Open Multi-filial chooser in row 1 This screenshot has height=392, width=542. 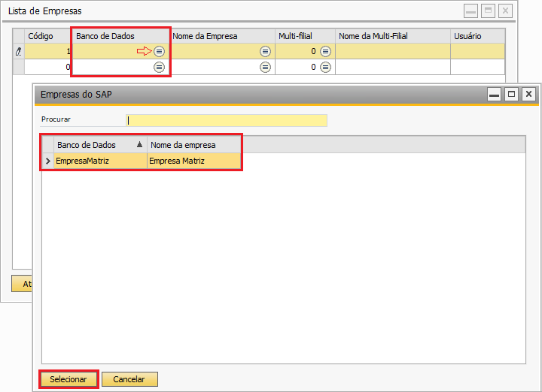point(325,51)
